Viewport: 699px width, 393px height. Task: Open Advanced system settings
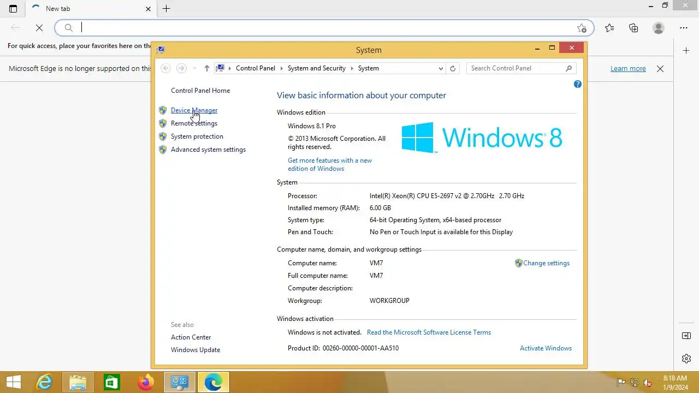click(x=208, y=150)
